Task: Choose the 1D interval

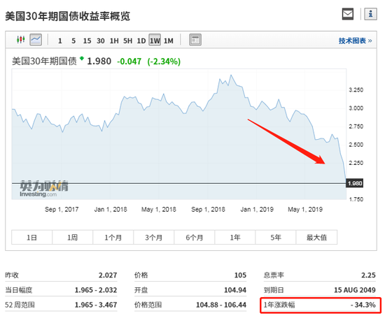Action: (x=141, y=41)
